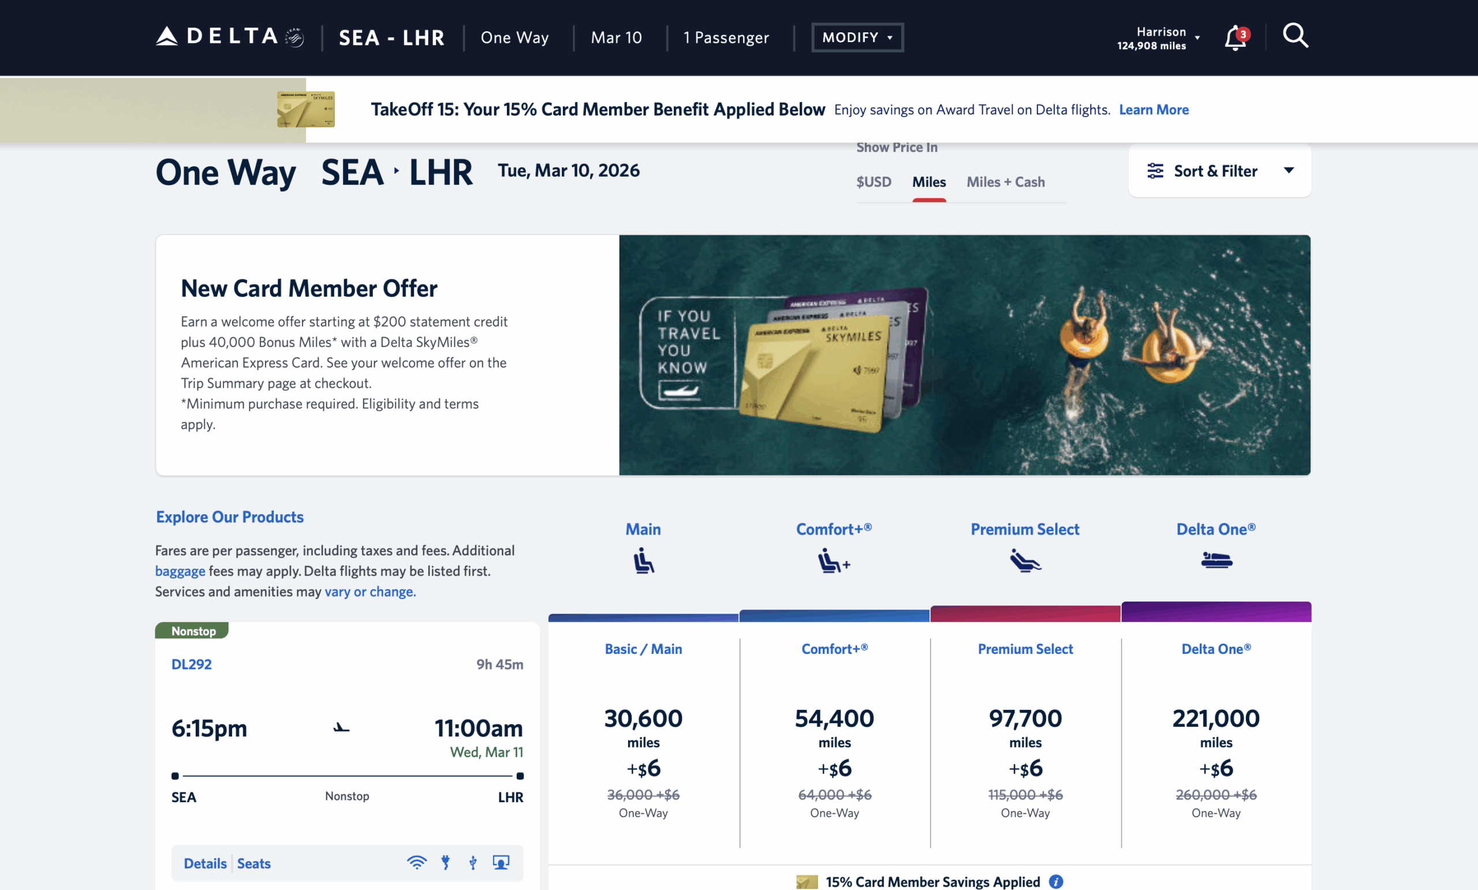The image size is (1478, 890).
Task: Open the notifications bell icon
Action: (x=1236, y=38)
